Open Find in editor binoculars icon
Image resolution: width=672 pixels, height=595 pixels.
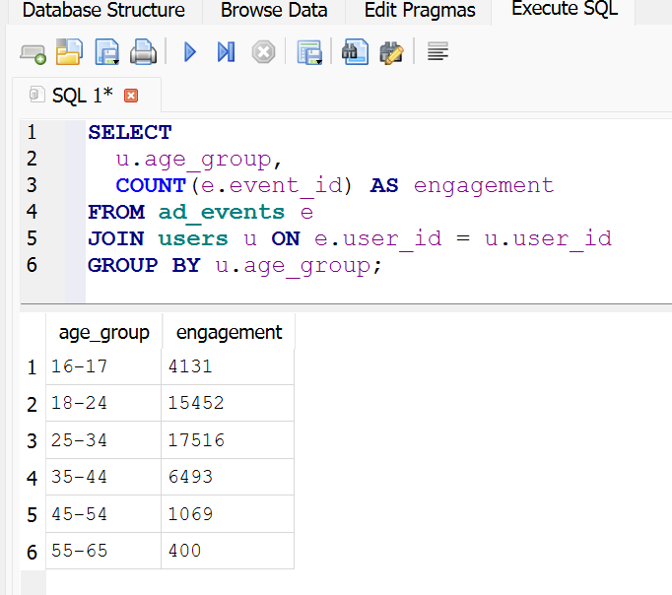(x=355, y=52)
